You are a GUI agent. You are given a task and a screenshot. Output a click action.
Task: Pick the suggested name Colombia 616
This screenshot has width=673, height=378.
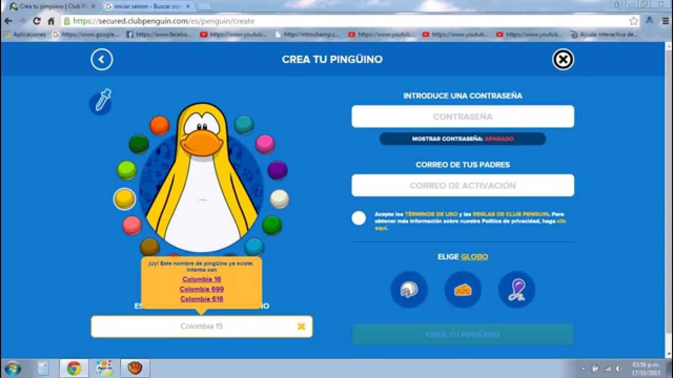202,299
